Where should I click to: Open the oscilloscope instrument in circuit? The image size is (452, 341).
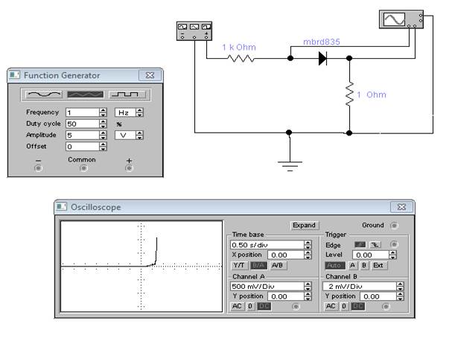401,19
